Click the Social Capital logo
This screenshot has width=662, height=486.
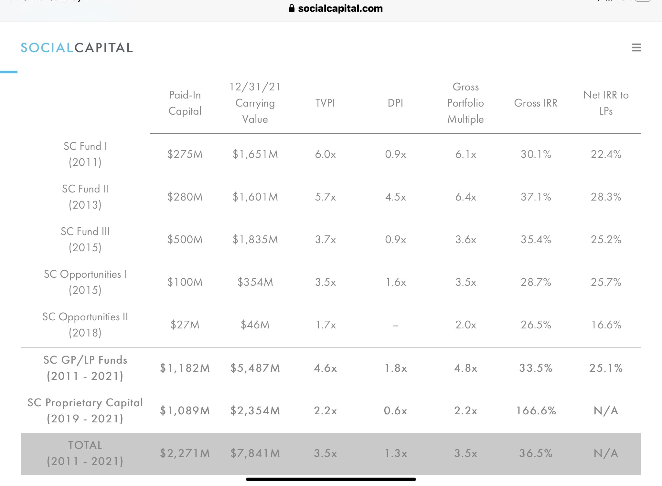click(77, 48)
